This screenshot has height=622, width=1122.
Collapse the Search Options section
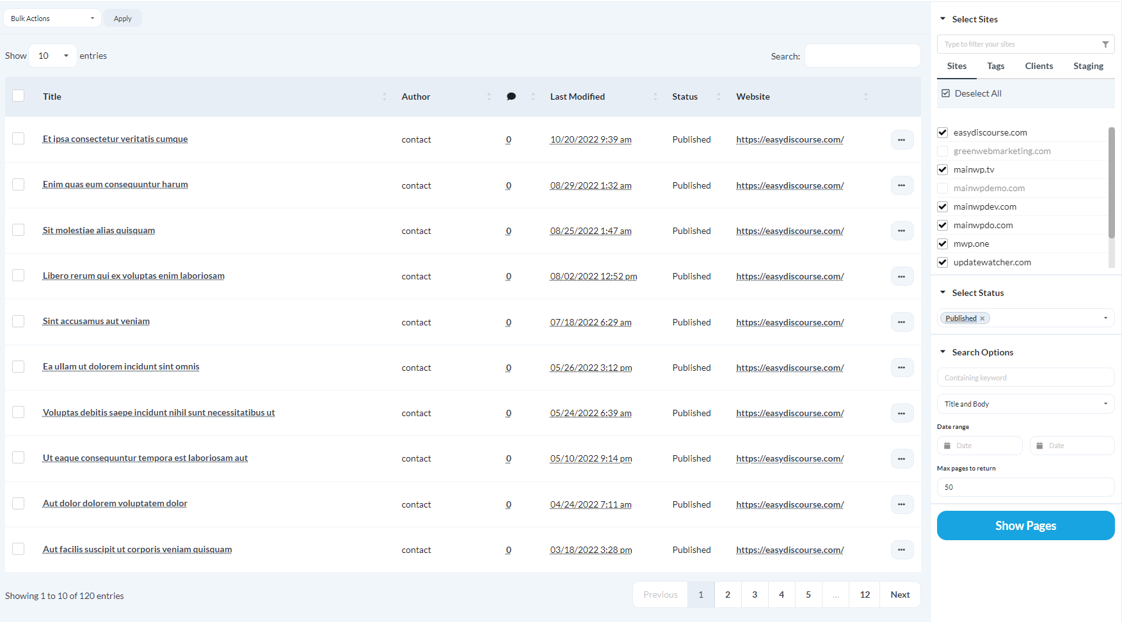pyautogui.click(x=942, y=352)
